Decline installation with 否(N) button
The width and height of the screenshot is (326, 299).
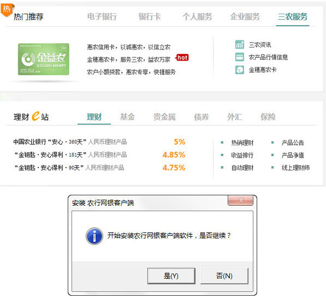pyautogui.click(x=224, y=276)
